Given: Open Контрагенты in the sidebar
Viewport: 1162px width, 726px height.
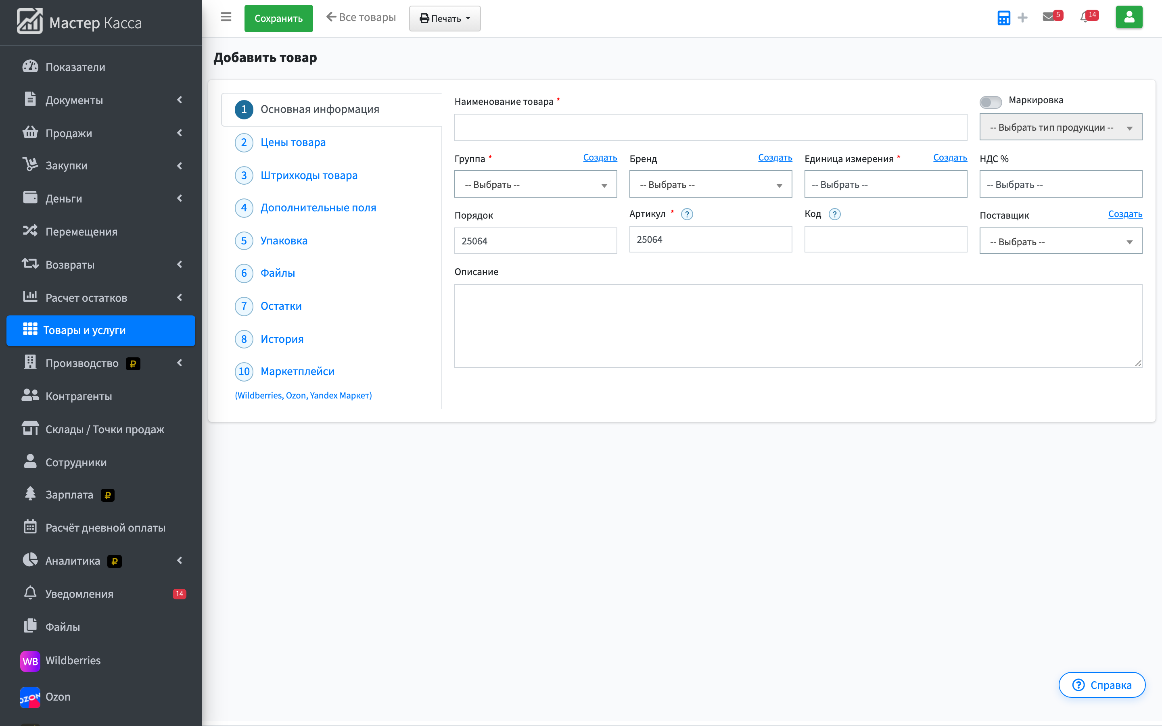Looking at the screenshot, I should [x=101, y=396].
